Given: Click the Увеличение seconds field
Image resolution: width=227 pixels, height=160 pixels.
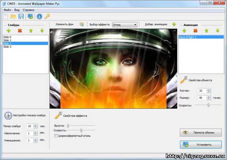Looking at the screenshot, I should click(30, 133).
